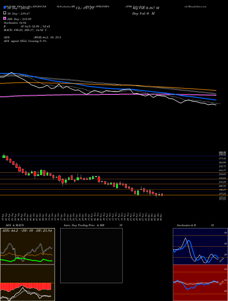Open the blue Stochastics mini chart
The height and width of the screenshot is (301, 228).
point(200,246)
